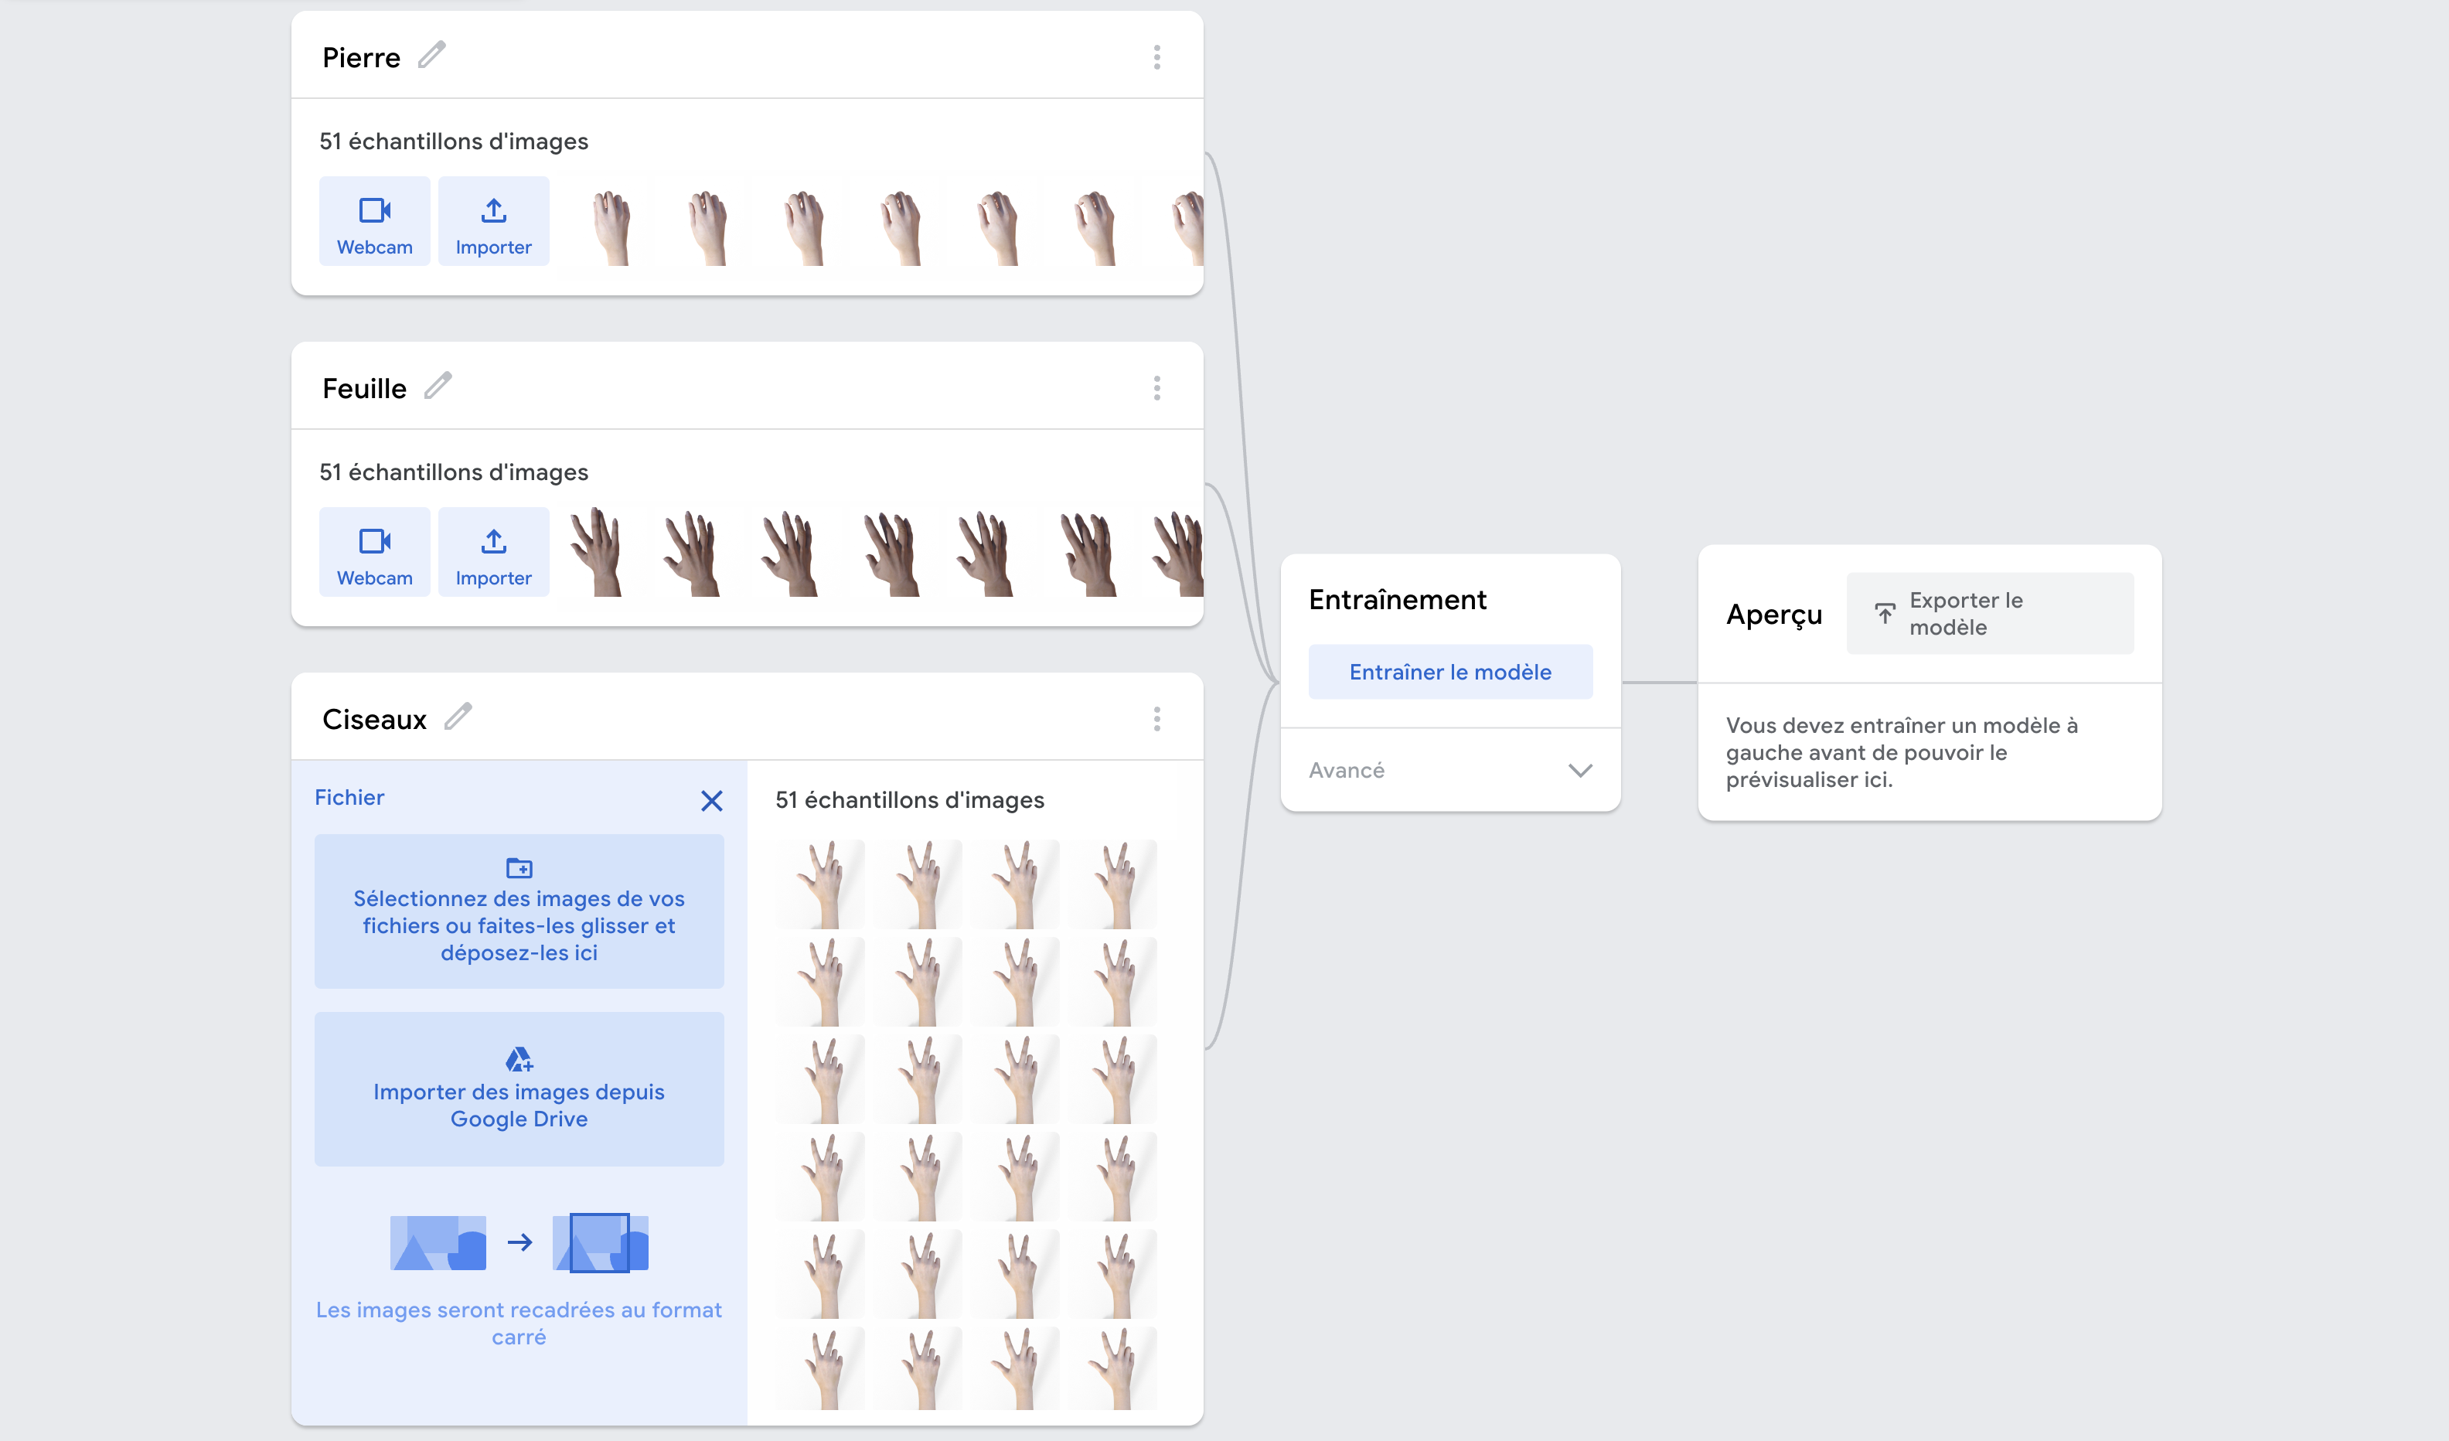Open the Ciseaux class three-dot menu
The height and width of the screenshot is (1441, 2449).
(x=1156, y=719)
